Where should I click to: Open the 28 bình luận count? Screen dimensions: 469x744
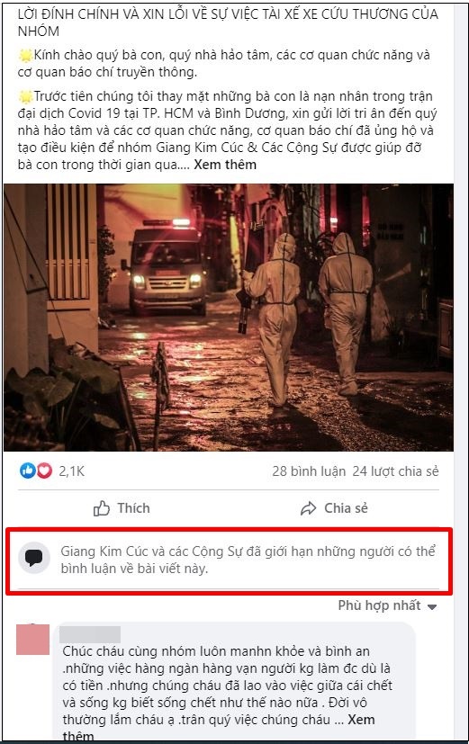[309, 471]
